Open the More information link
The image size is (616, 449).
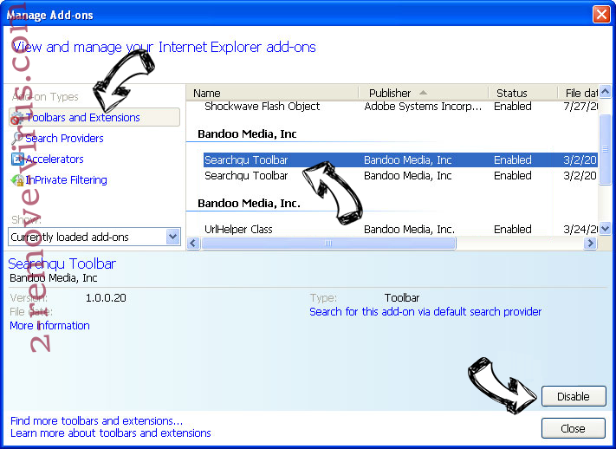pos(49,326)
